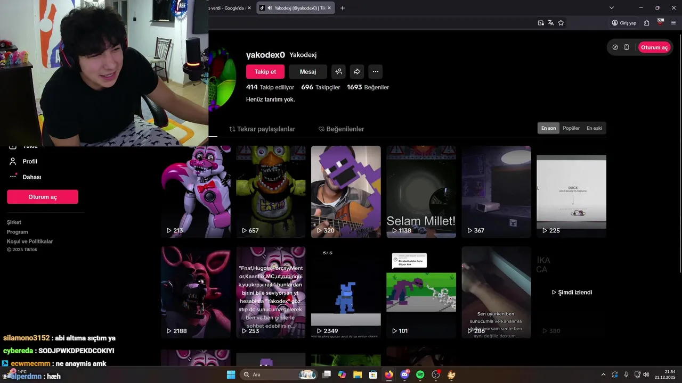
Task: Open the browser extensions puzzle icon
Action: click(x=646, y=23)
